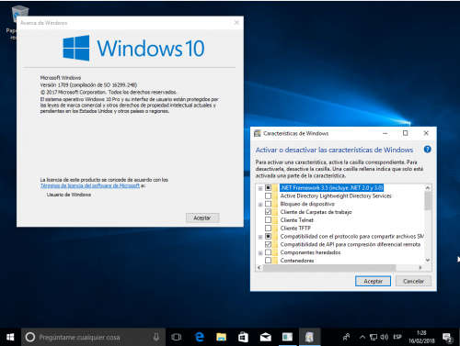This screenshot has width=460, height=346.
Task: Open the Términos de licencia del software link
Action: tap(90, 185)
